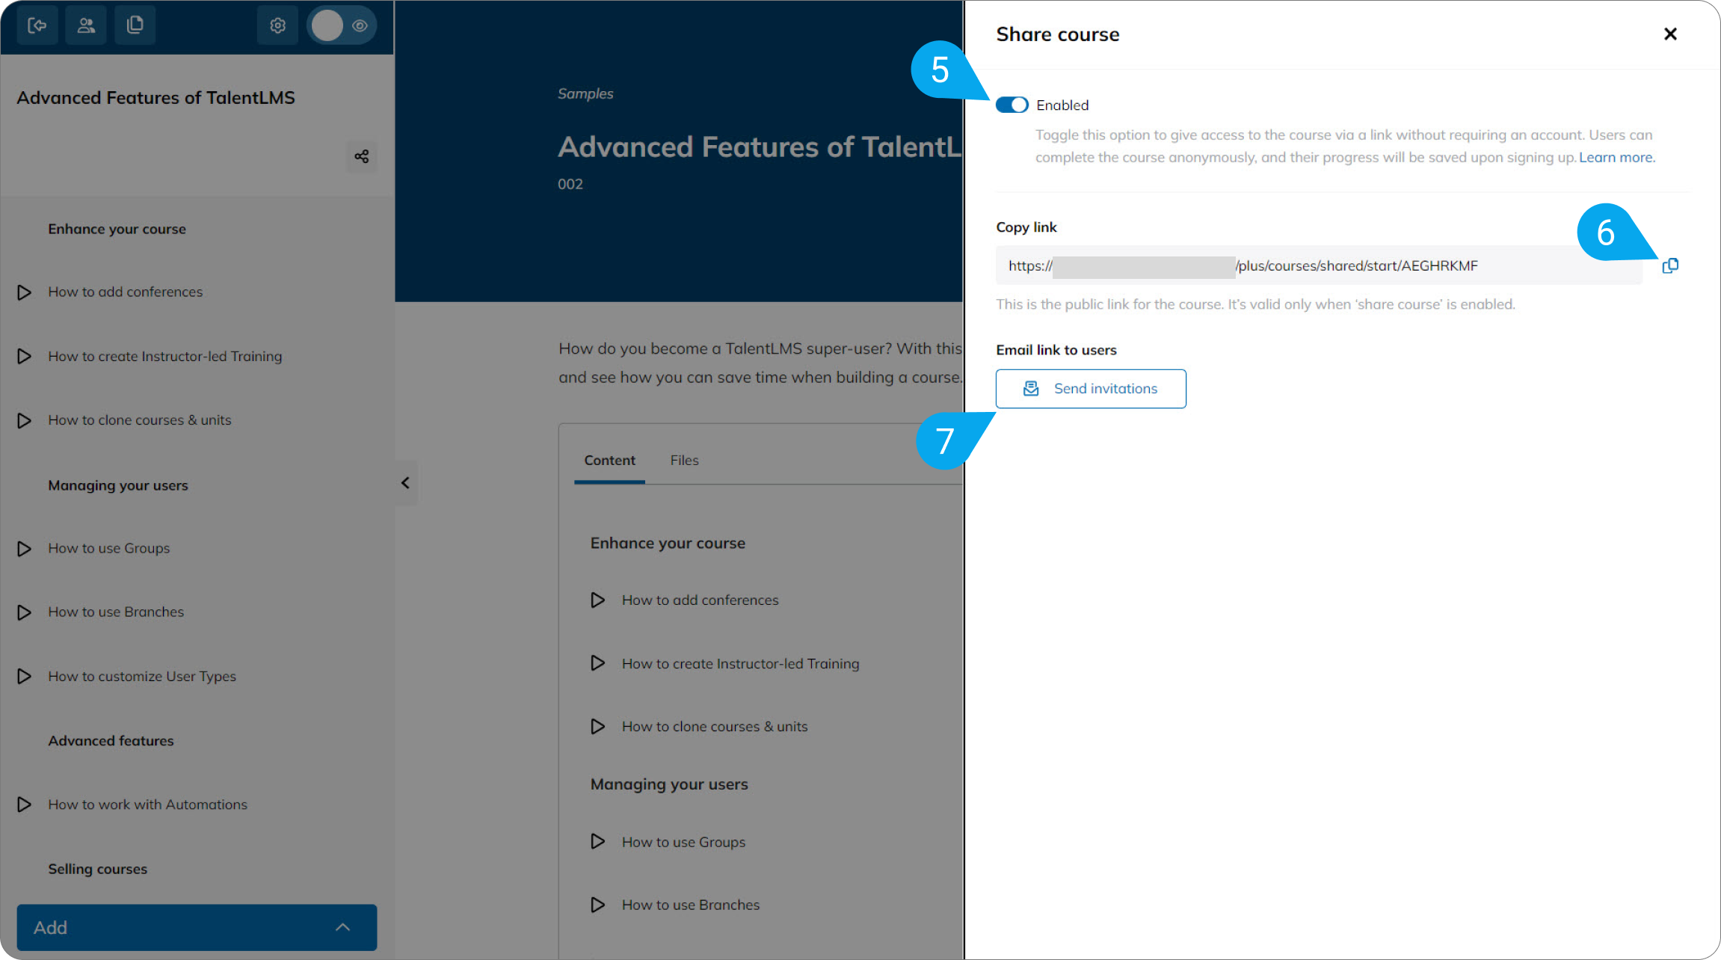The height and width of the screenshot is (960, 1721).
Task: Open sidebar unit How to add conferences
Action: [x=125, y=292]
